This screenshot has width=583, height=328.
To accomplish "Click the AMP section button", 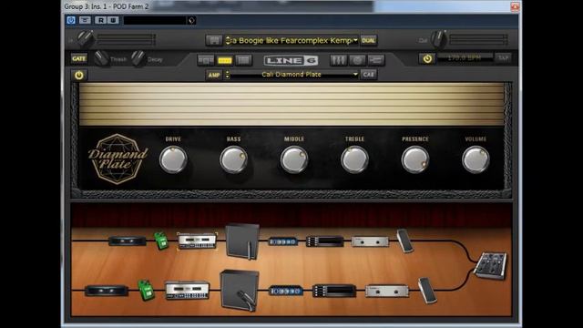I will tap(214, 75).
